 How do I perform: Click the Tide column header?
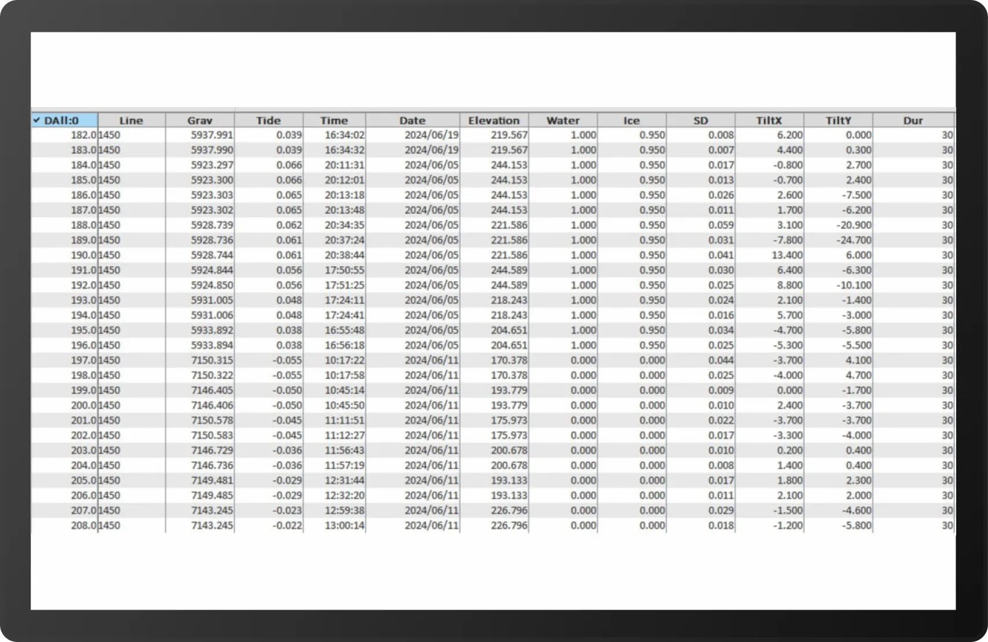coord(268,120)
